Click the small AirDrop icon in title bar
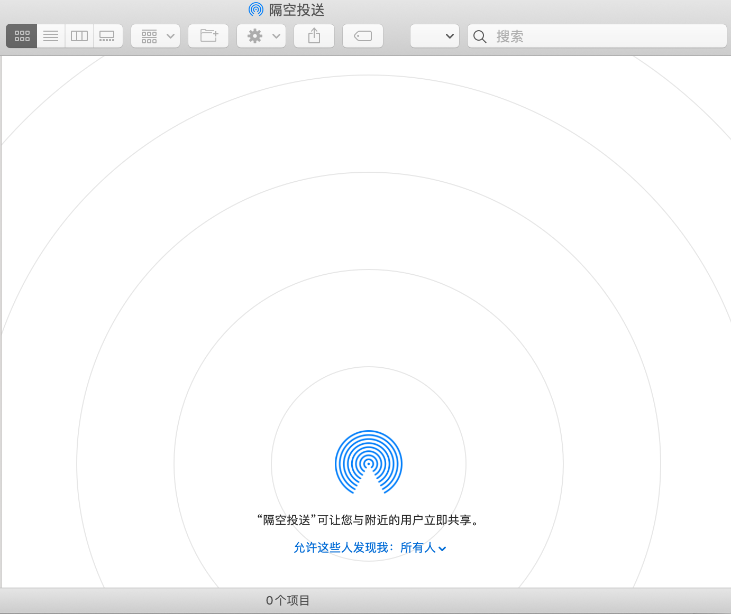The height and width of the screenshot is (614, 731). point(256,10)
